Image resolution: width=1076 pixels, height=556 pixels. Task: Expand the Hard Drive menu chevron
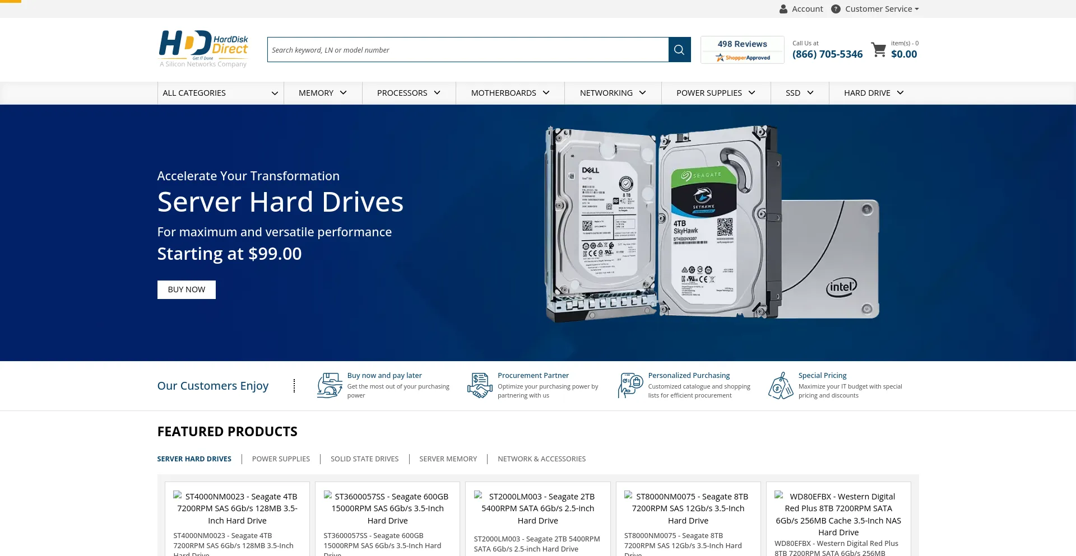[901, 93]
